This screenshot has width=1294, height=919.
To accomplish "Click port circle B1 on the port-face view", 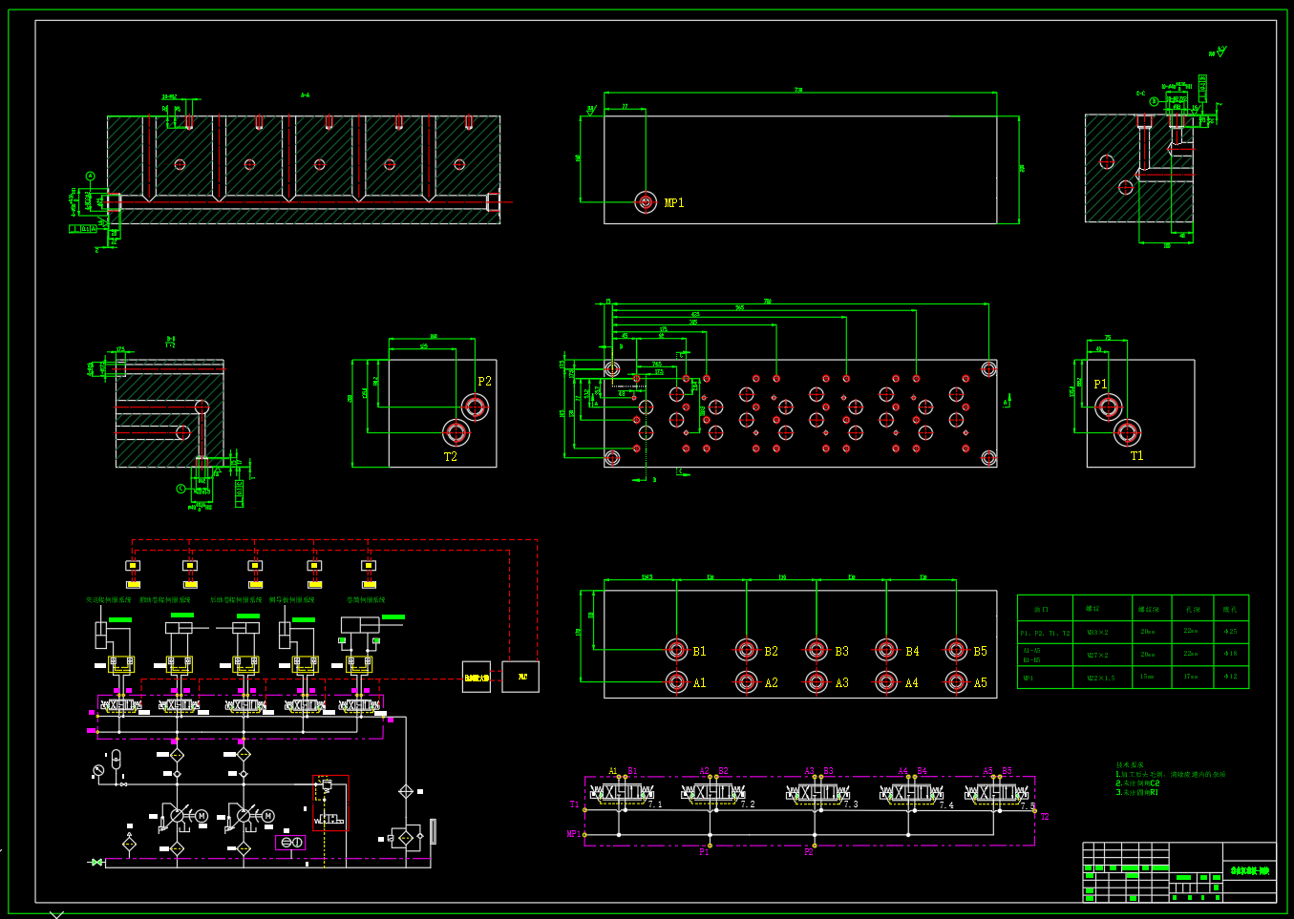I will 676,651.
